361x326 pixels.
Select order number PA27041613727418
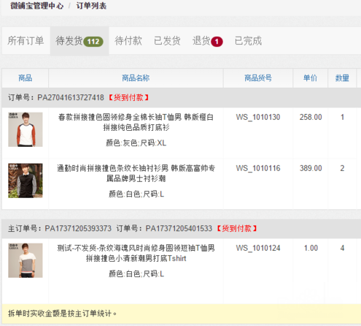[x=71, y=97]
